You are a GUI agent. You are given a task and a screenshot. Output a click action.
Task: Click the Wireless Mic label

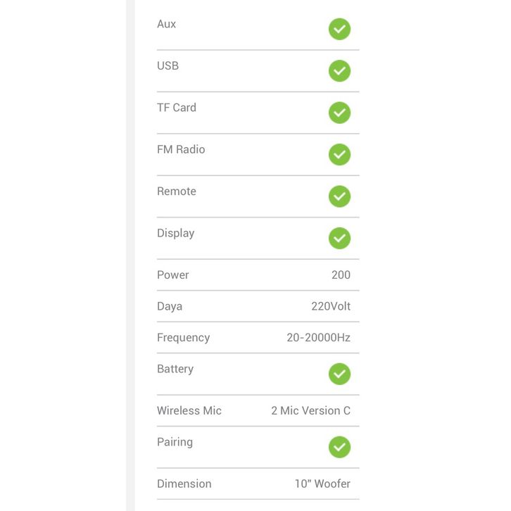coord(189,411)
